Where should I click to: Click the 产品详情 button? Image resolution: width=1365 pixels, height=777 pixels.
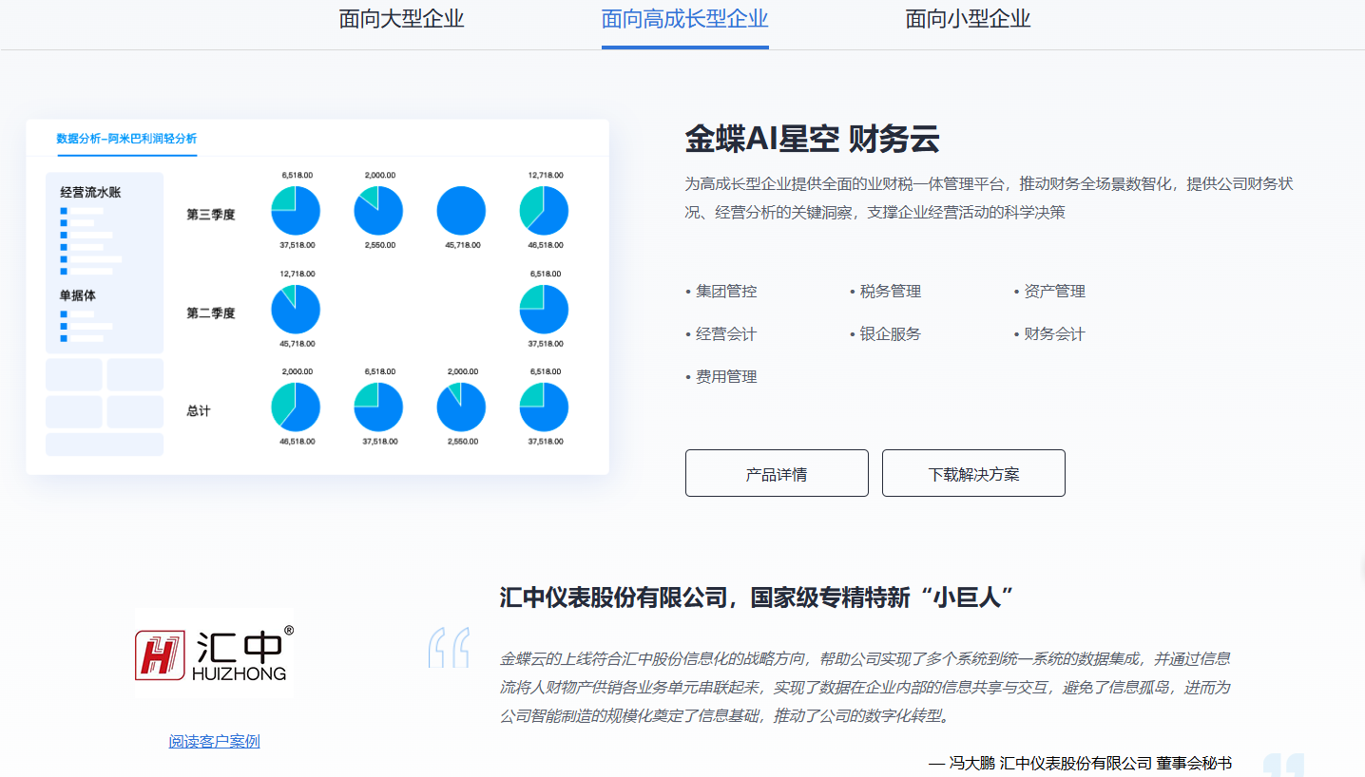pyautogui.click(x=777, y=473)
